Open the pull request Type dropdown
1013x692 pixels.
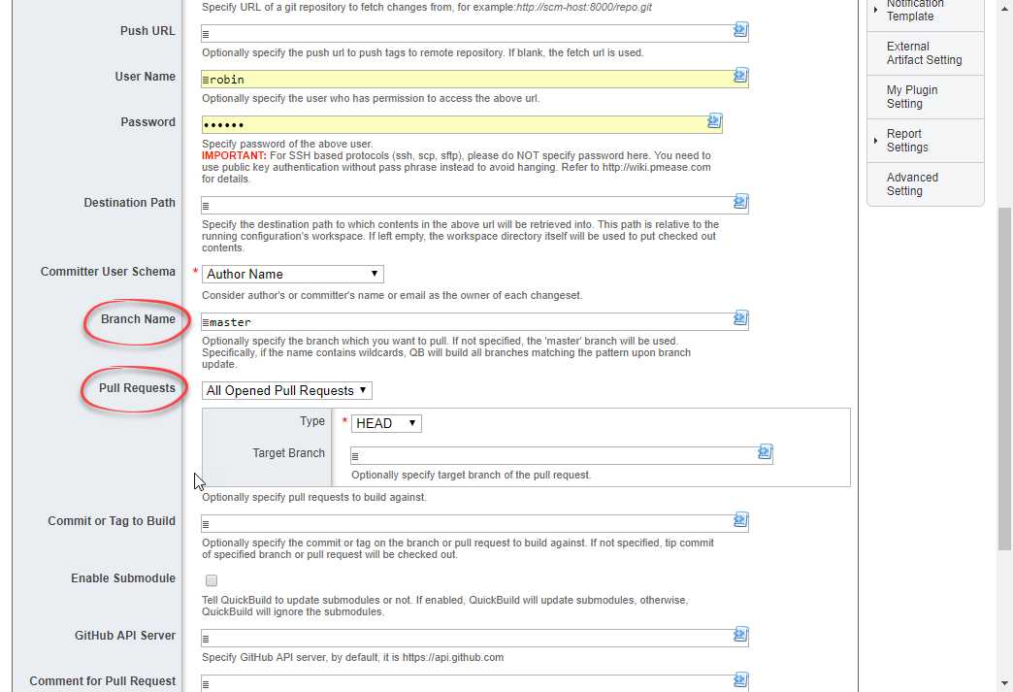click(x=386, y=423)
